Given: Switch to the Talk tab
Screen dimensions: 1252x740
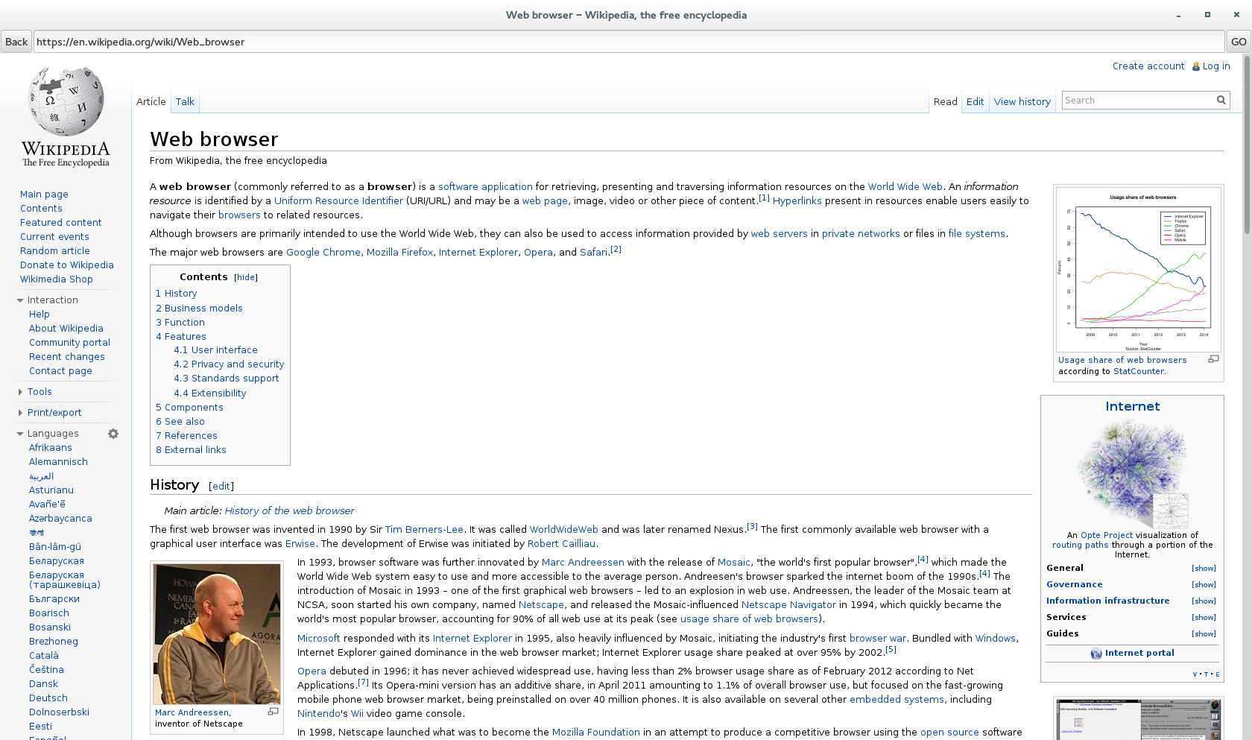Looking at the screenshot, I should pos(185,102).
